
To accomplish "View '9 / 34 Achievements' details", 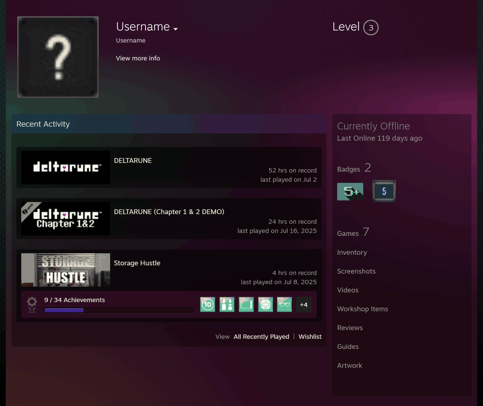I will [74, 300].
